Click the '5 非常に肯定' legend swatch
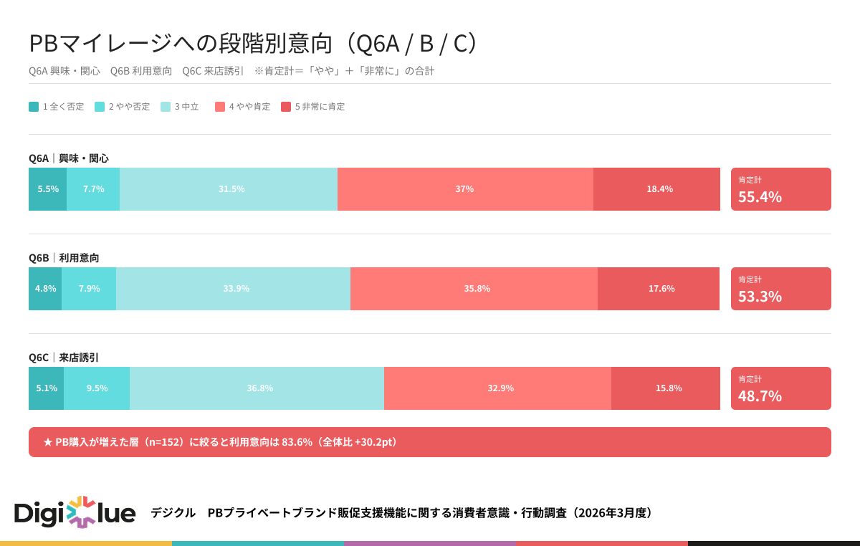Screen dimensions: 860x546 click(286, 107)
